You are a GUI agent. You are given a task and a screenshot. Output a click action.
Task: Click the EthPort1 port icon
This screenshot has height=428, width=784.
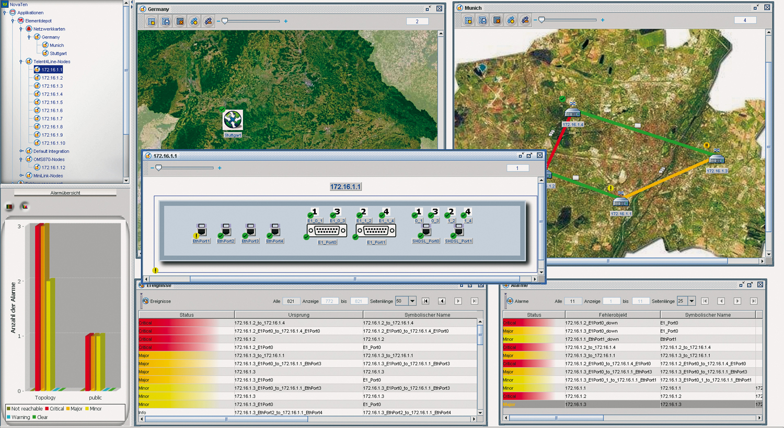pos(201,230)
